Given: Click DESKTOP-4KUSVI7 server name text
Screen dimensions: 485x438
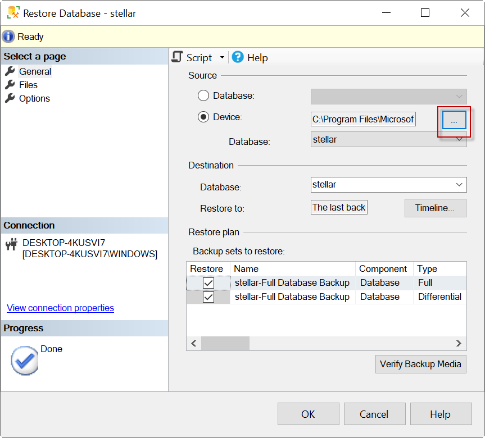Looking at the screenshot, I should [64, 243].
